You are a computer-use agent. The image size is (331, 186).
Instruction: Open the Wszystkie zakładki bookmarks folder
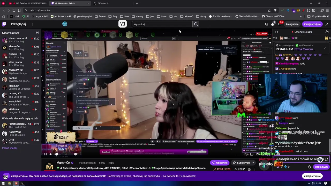click(318, 16)
